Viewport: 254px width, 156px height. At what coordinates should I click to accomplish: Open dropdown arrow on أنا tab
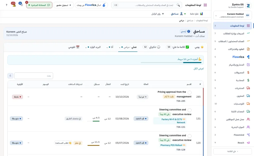(107, 47)
